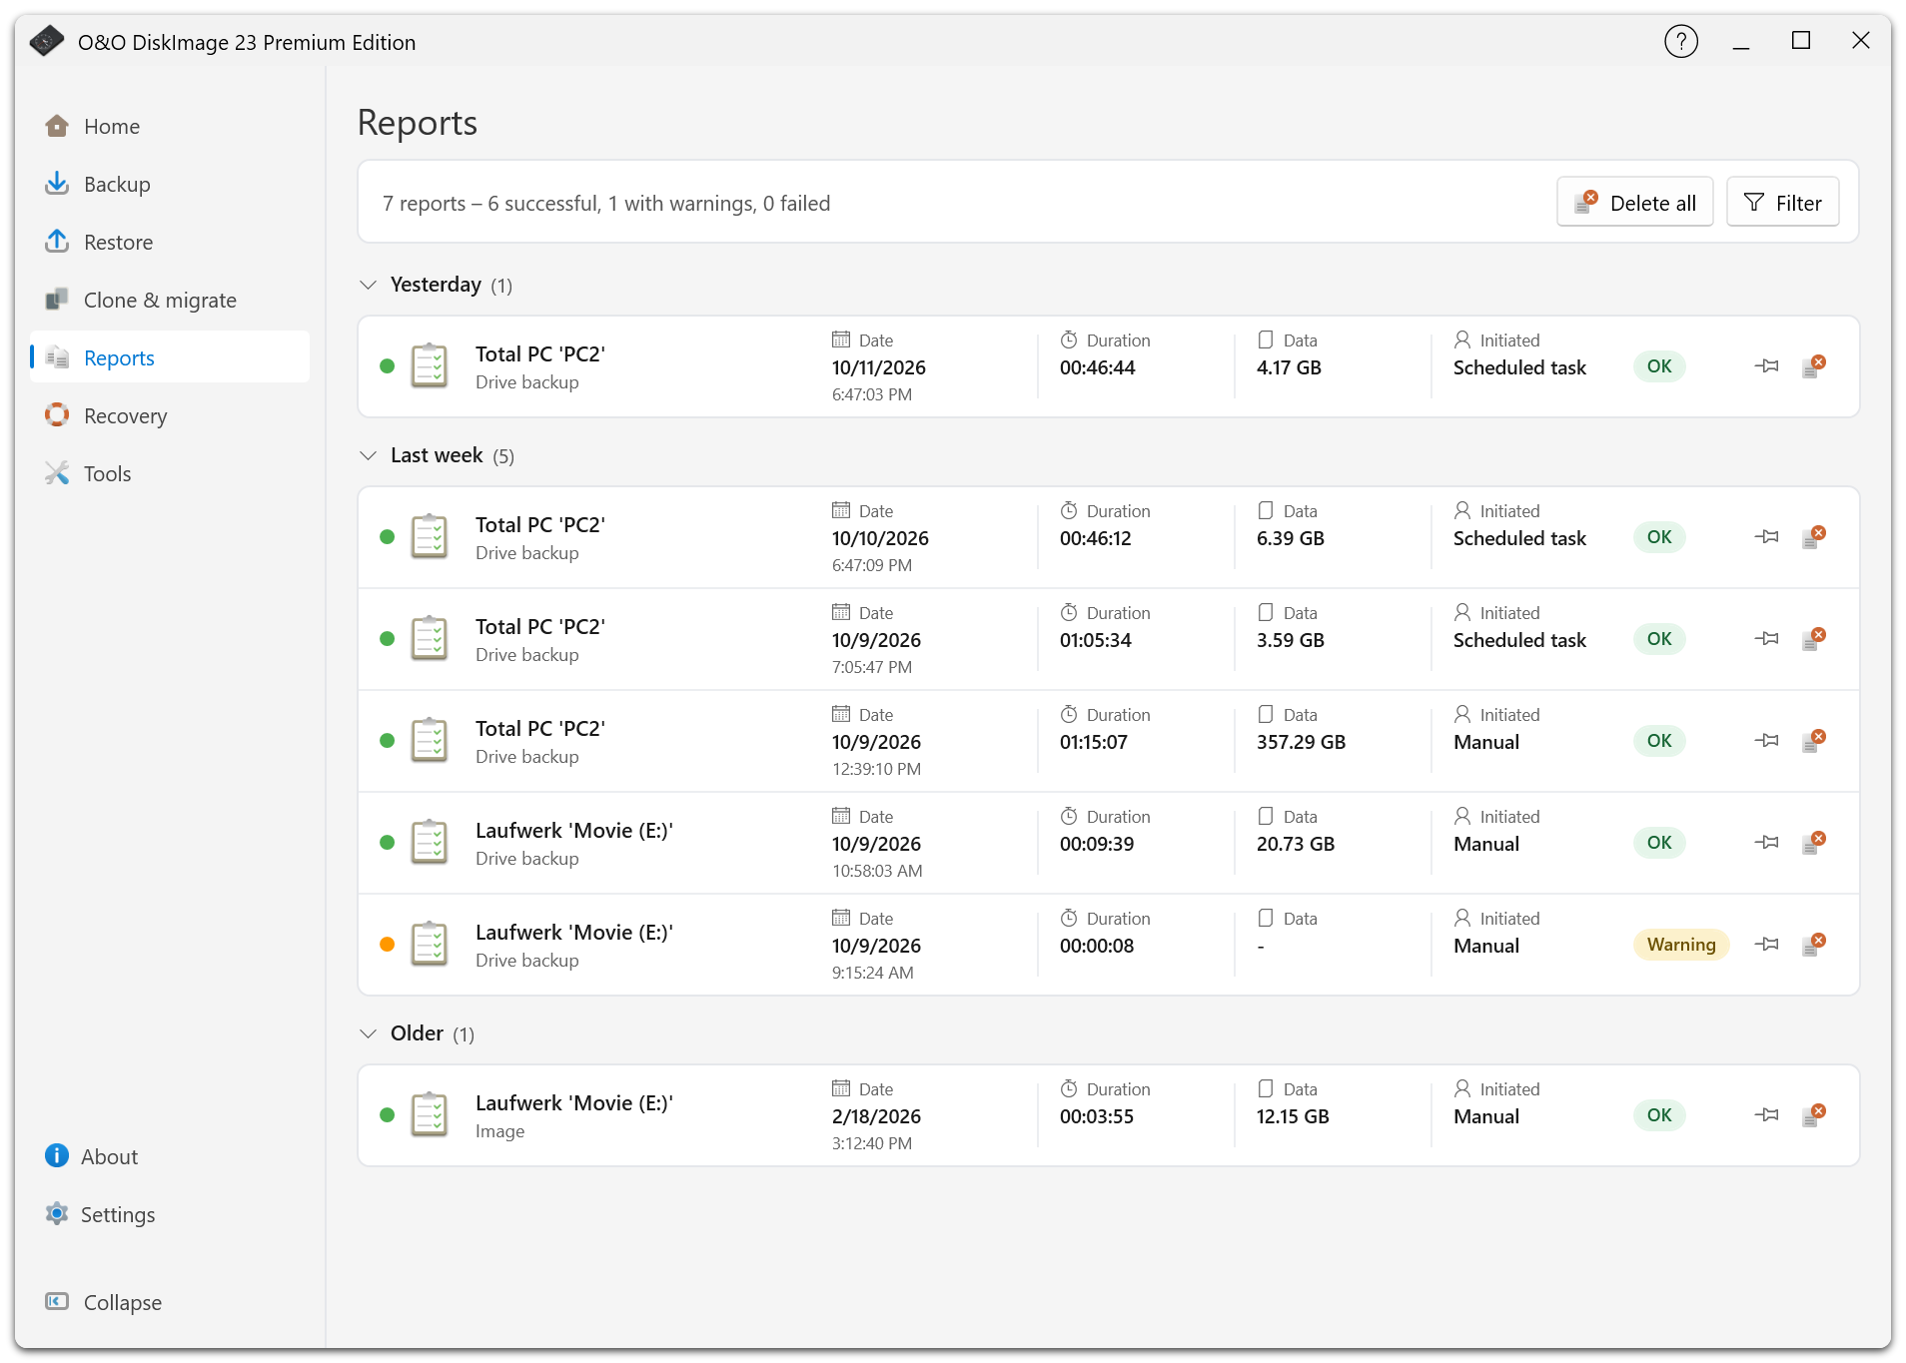Screen dimensions: 1906x1363
Task: Open Clone & migrate
Action: pyautogui.click(x=170, y=301)
